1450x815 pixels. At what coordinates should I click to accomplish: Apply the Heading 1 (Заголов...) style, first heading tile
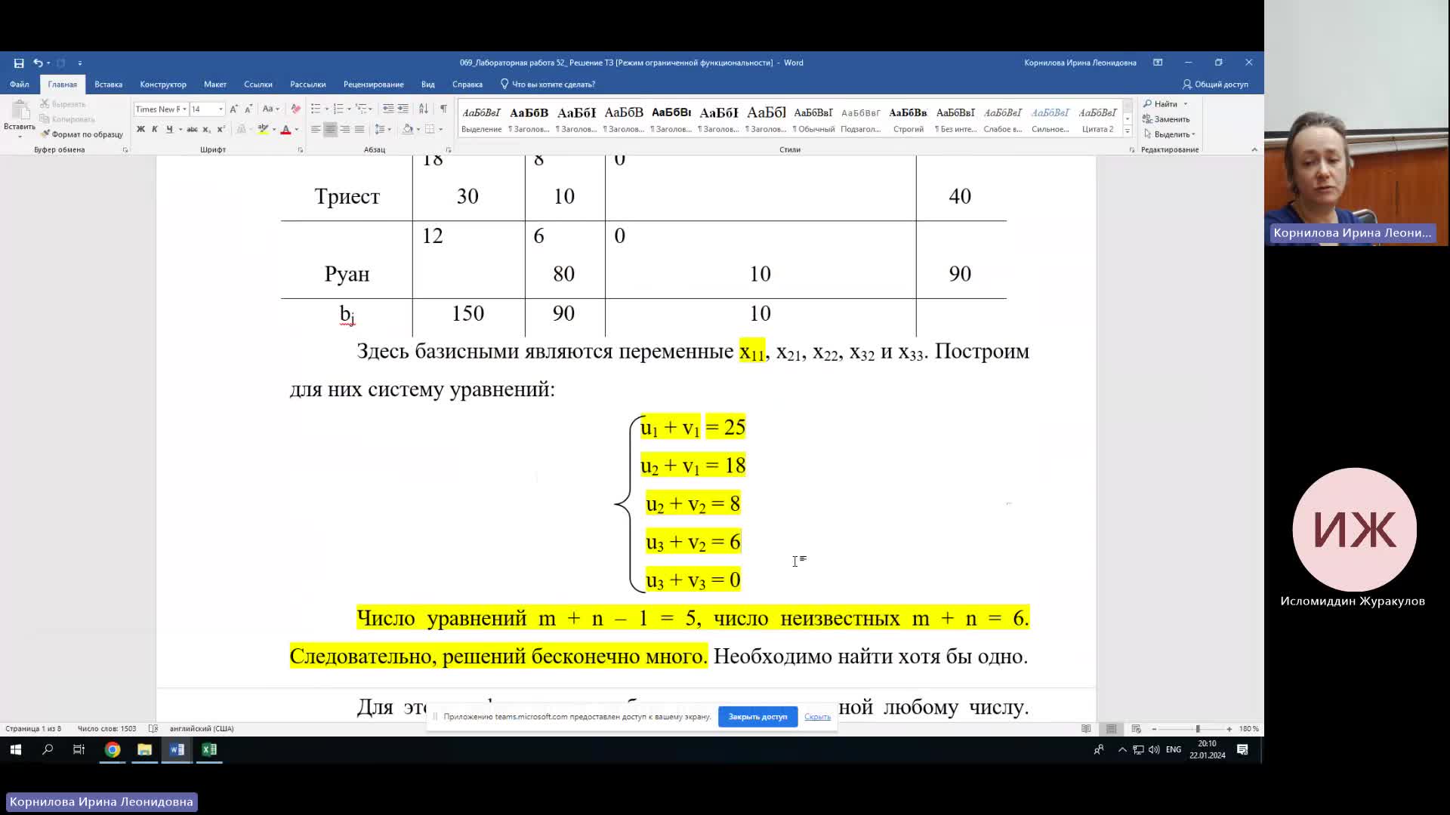click(x=529, y=119)
